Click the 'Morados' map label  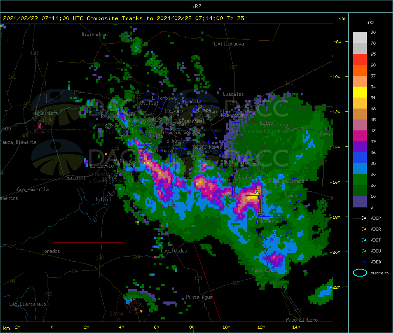51,251
